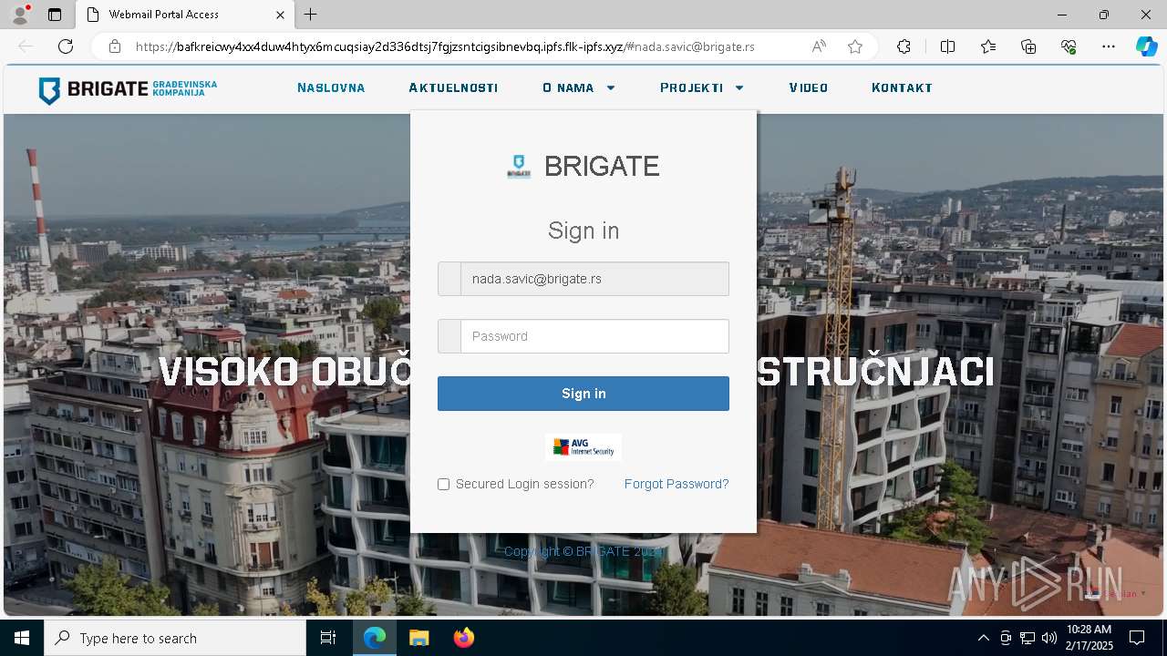
Task: Open the KONTAKT menu item
Action: click(902, 88)
